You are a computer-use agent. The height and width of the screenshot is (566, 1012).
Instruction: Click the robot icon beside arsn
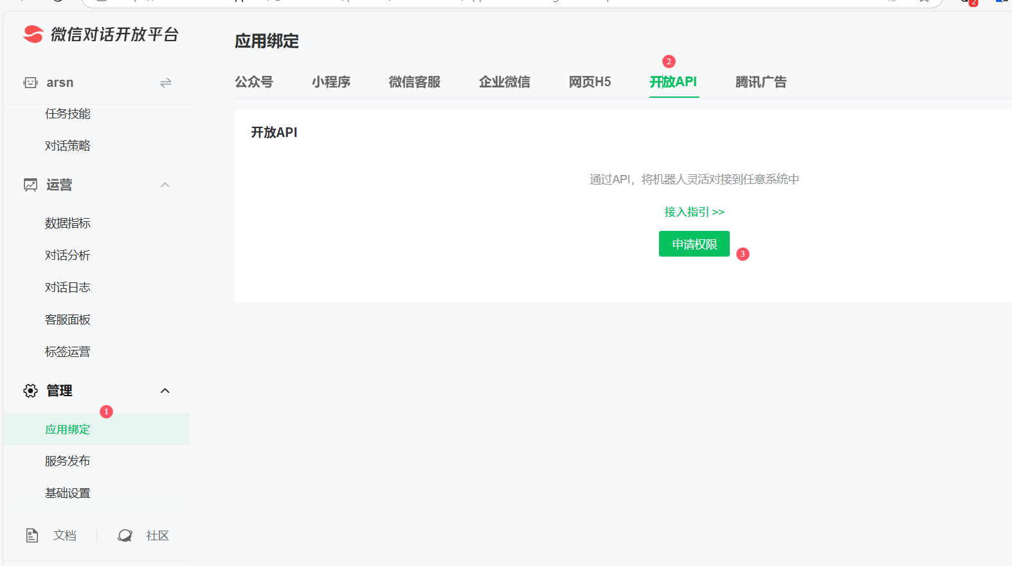click(x=30, y=82)
